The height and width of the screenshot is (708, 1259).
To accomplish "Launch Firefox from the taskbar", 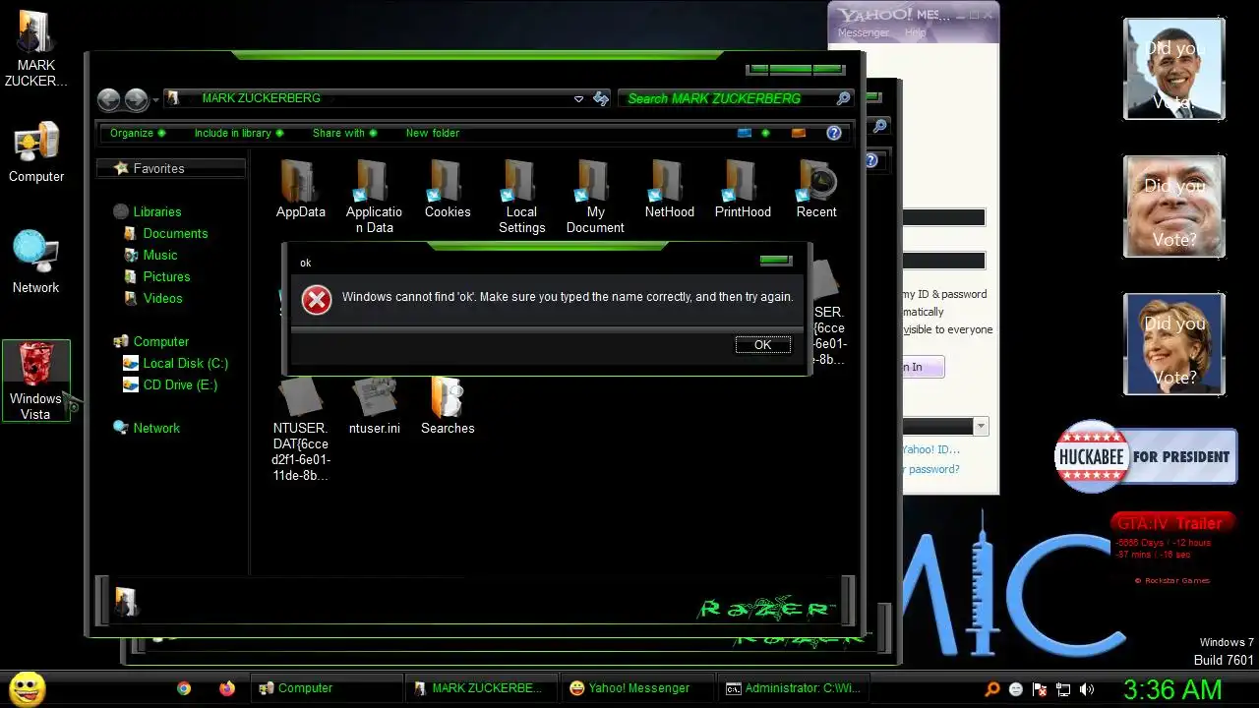I will 227,688.
